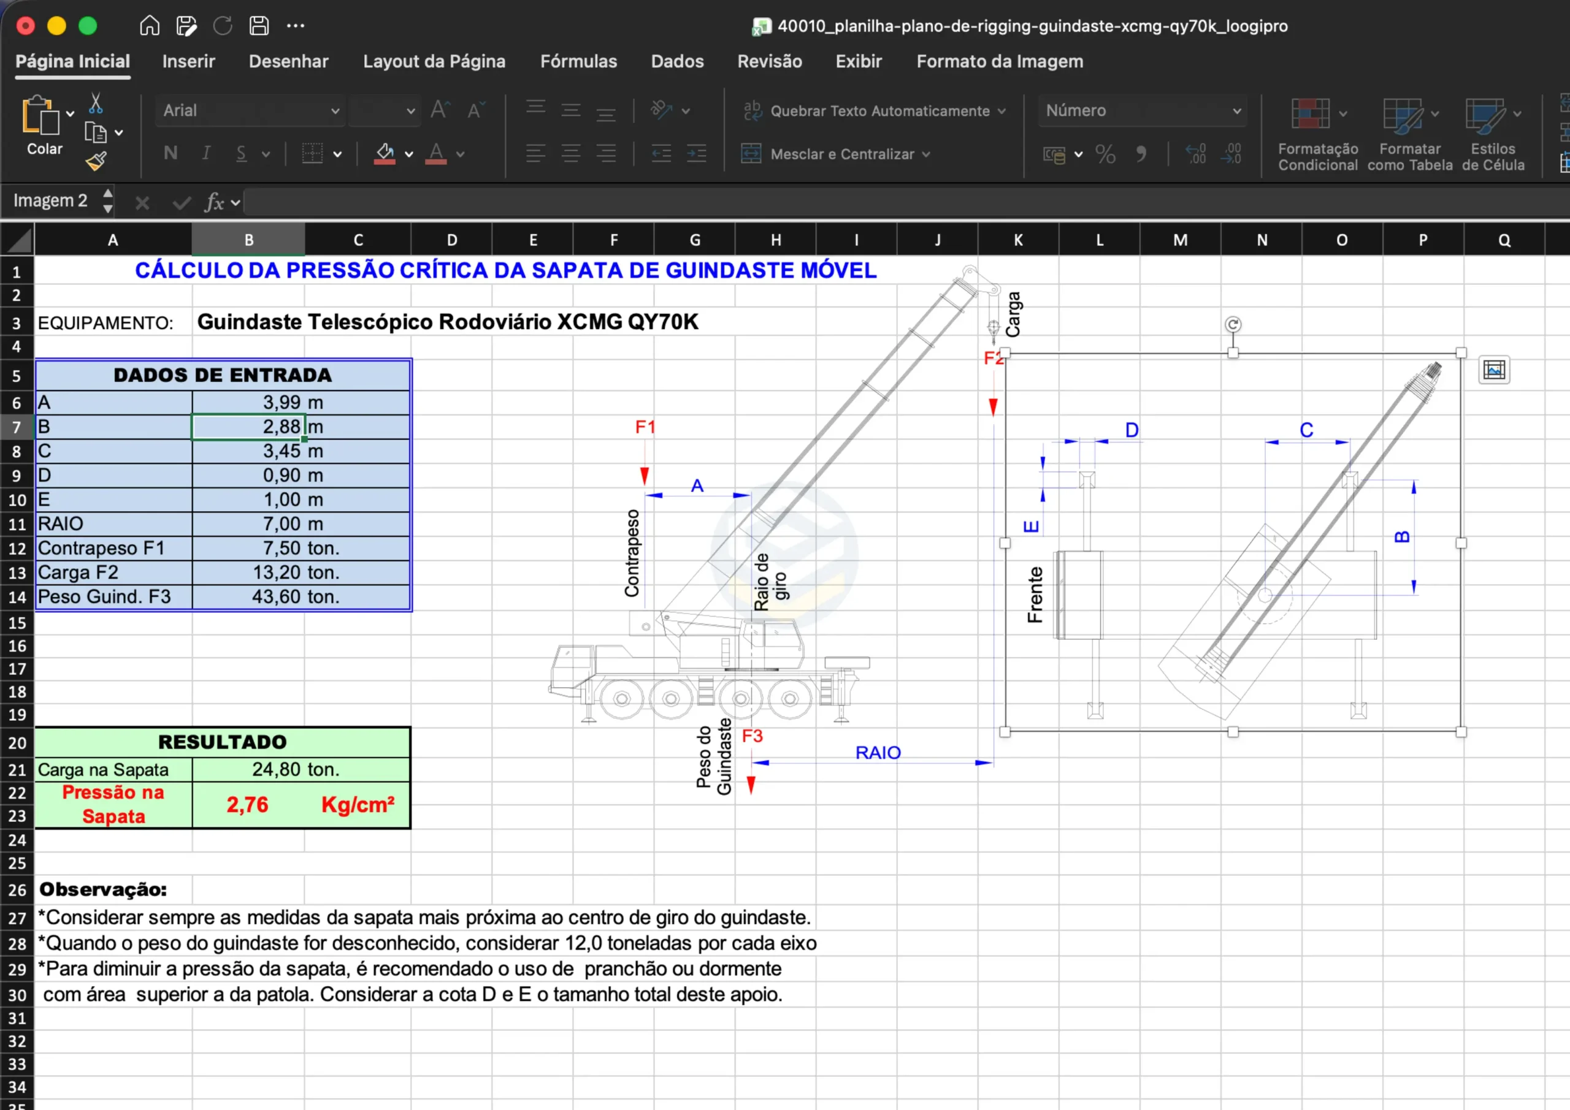
Task: Switch to Página Inicial tab
Action: pyautogui.click(x=72, y=61)
